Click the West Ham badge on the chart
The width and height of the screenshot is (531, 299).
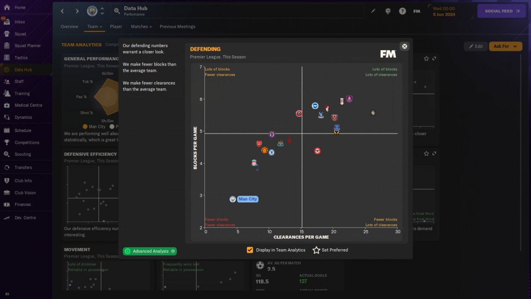pos(334,118)
